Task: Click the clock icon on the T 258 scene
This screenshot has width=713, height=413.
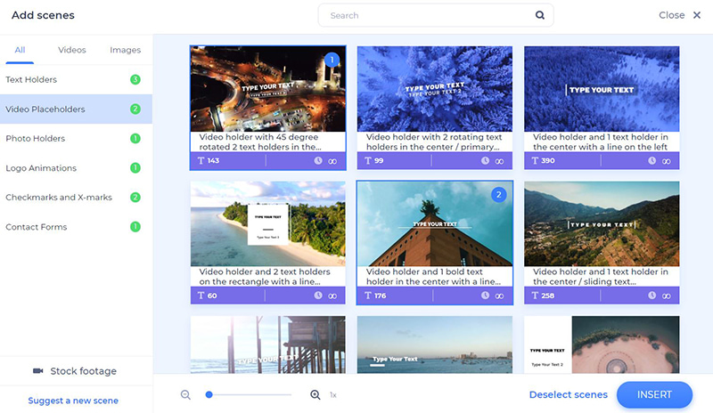Action: 652,296
